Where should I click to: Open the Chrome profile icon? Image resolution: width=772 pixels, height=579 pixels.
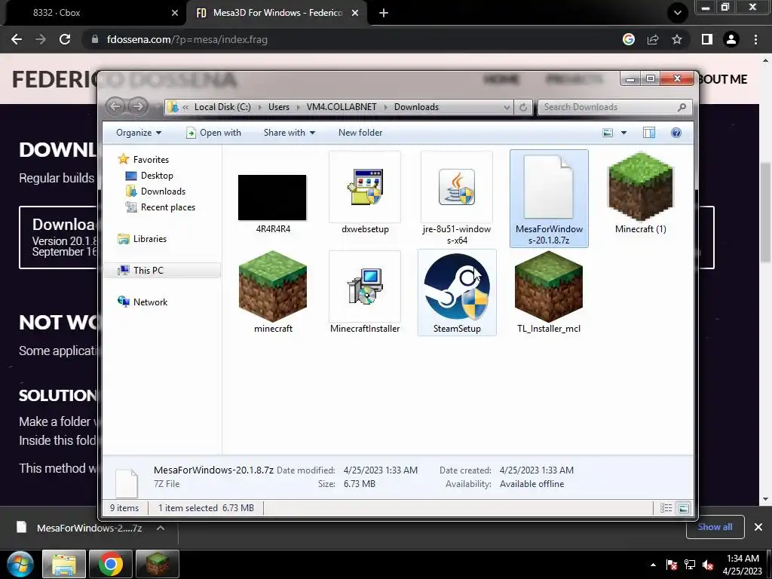(x=731, y=39)
